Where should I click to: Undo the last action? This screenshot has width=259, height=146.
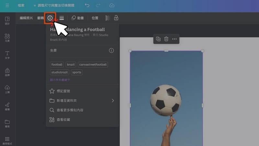87,6
